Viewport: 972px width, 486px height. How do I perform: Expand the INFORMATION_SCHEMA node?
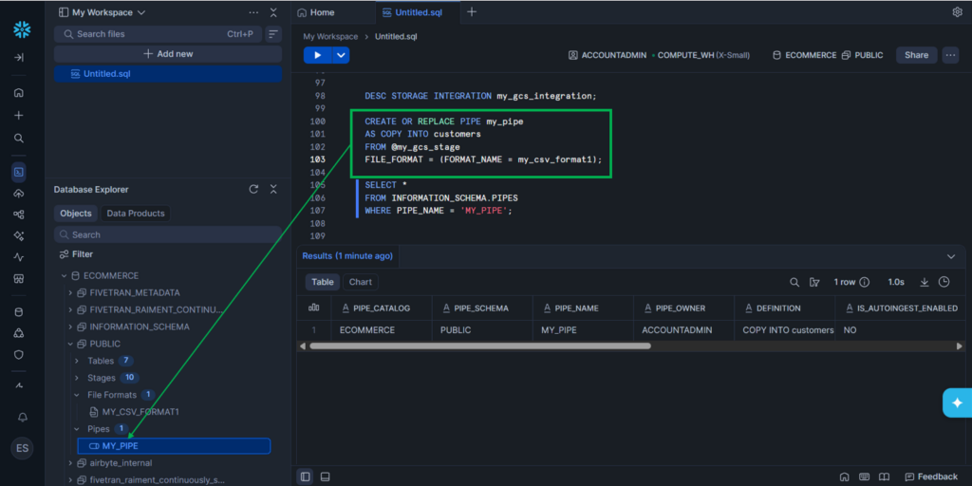(x=70, y=327)
